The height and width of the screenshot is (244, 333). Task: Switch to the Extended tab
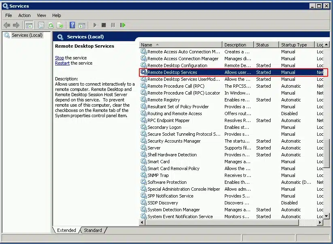pos(66,230)
